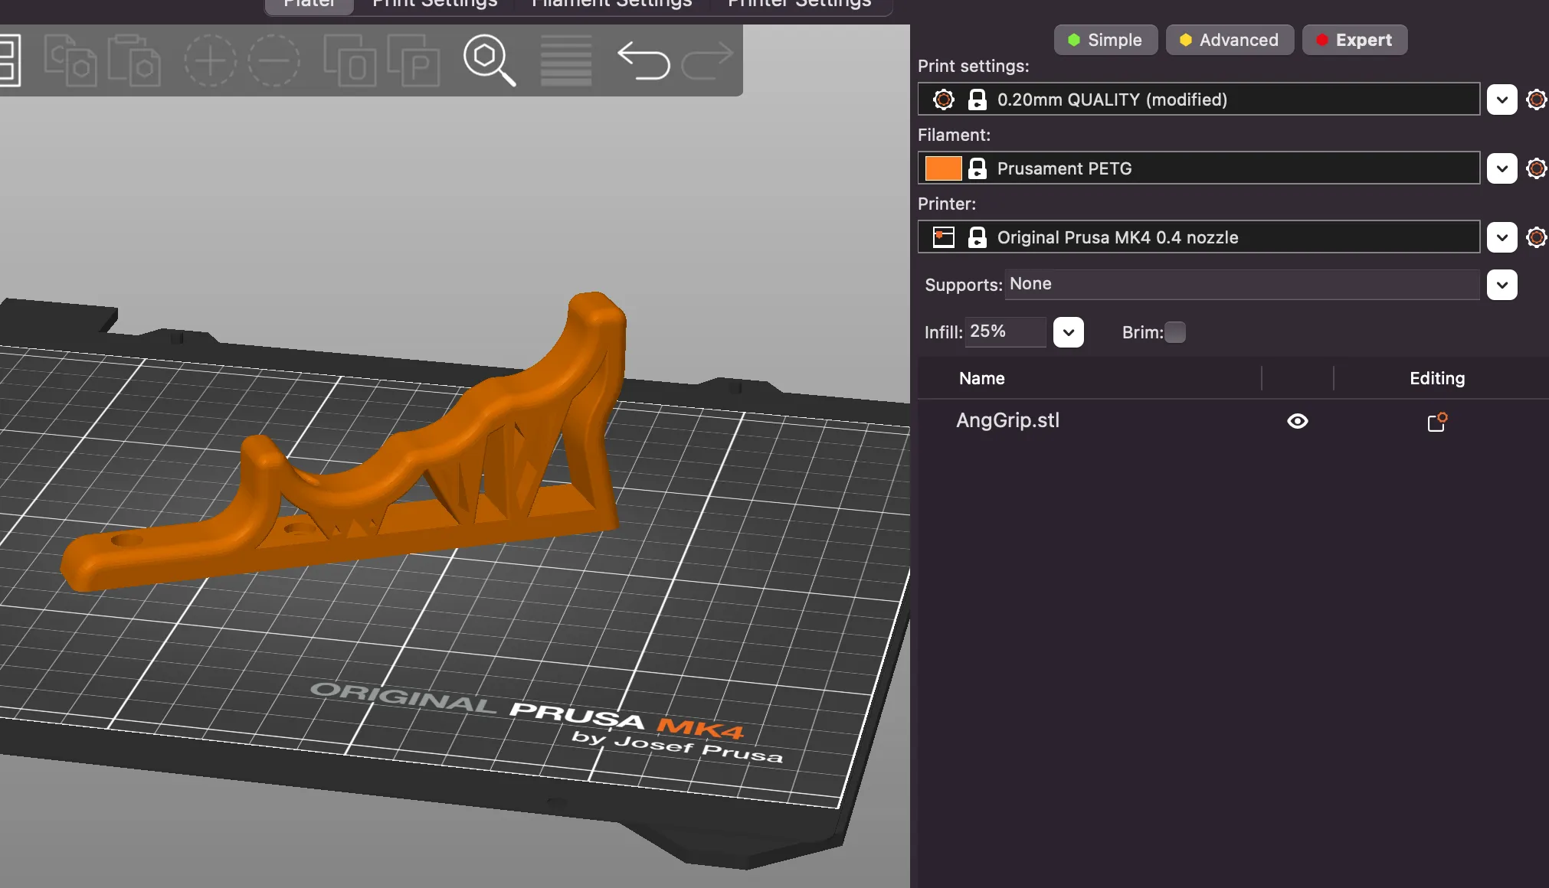
Task: Open the layers editing icon
Action: (566, 60)
